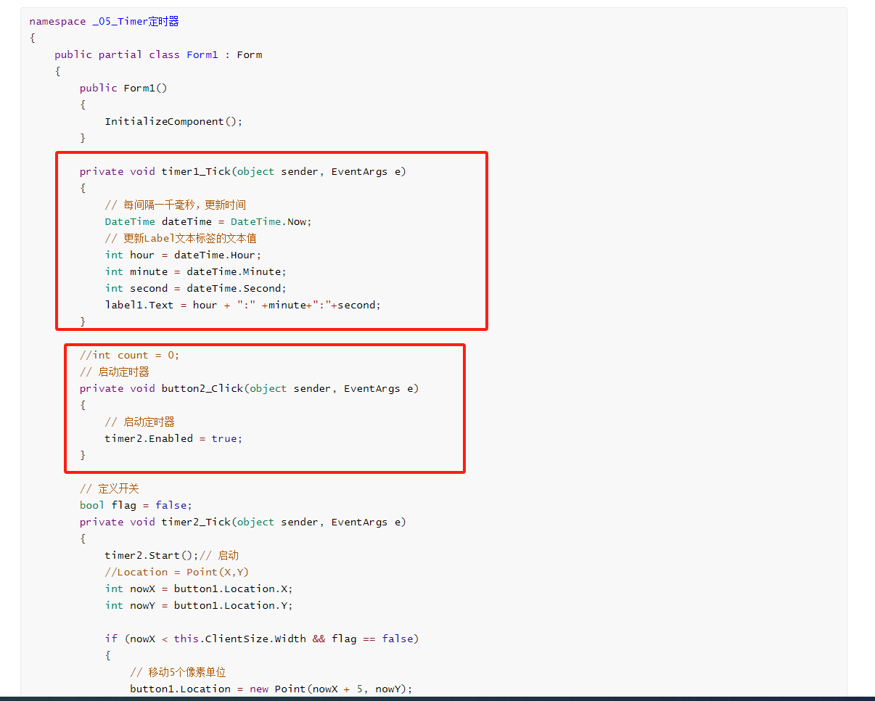Click the //int count = 0; comment
875x701 pixels.
[129, 355]
